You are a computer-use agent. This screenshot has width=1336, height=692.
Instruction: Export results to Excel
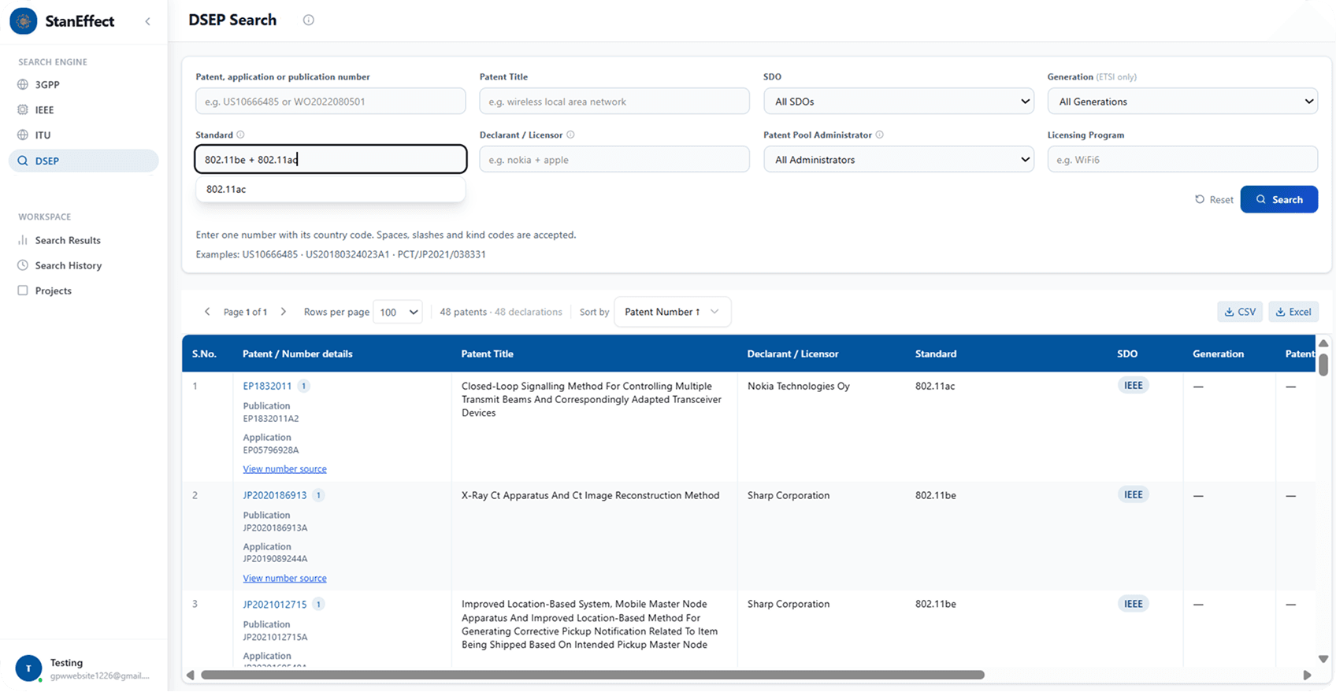[x=1293, y=312]
